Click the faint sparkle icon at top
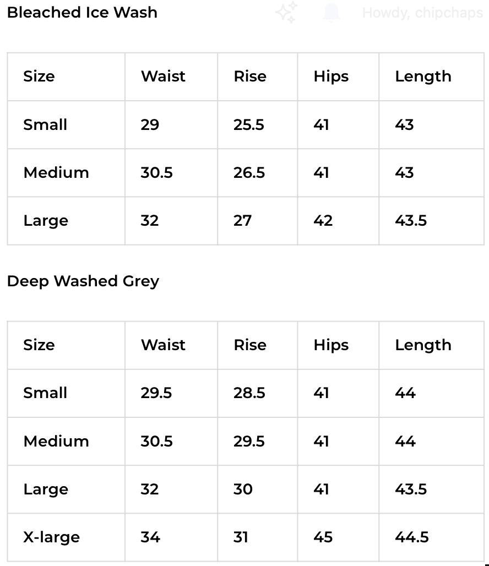 [287, 12]
